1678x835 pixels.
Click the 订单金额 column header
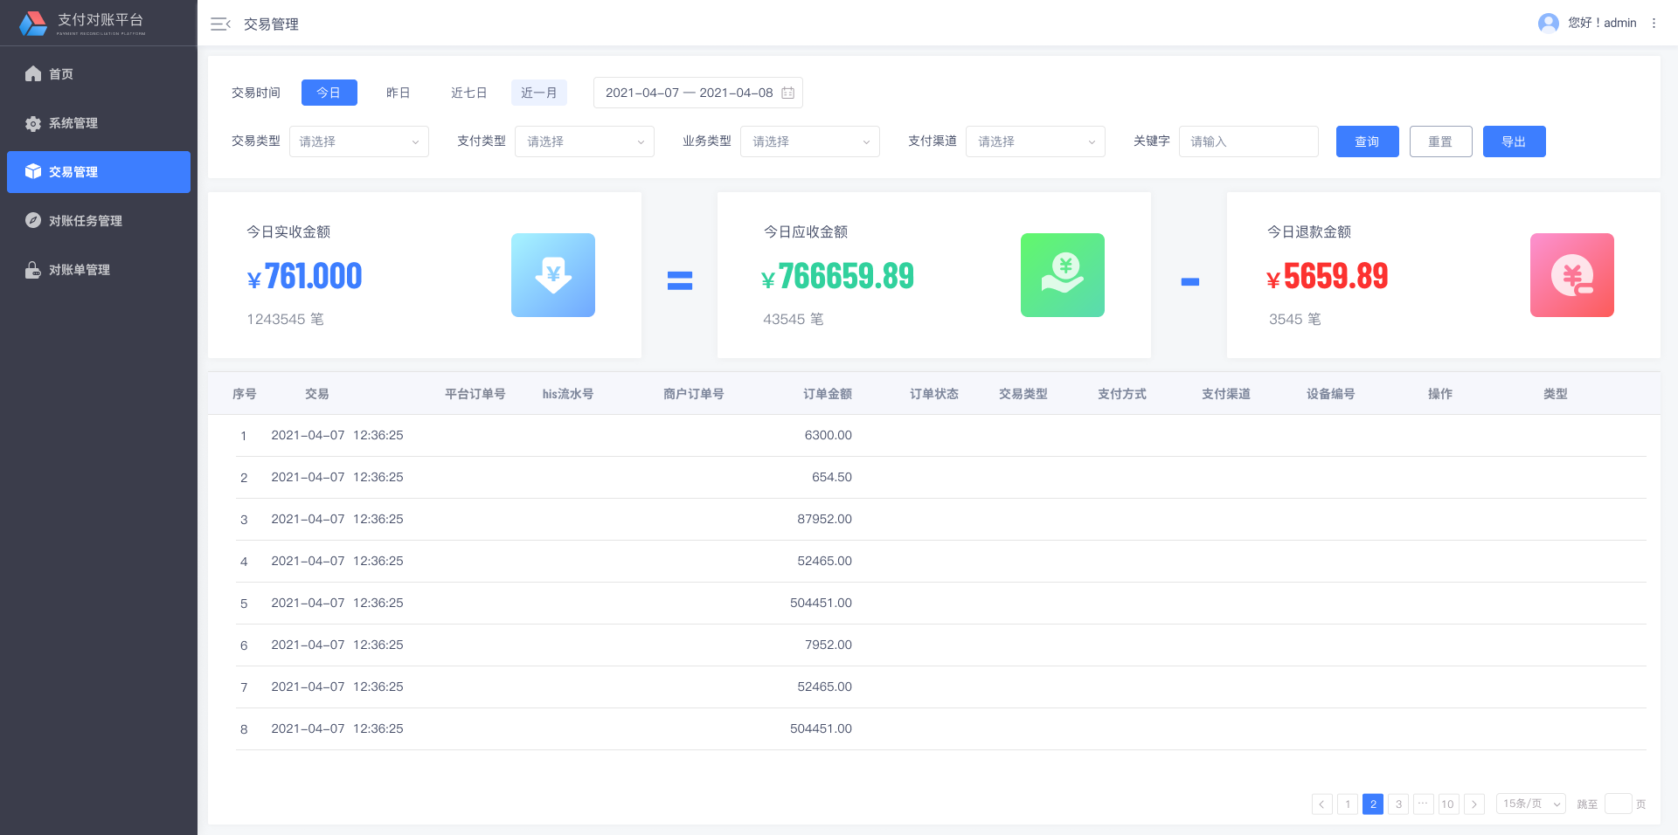(828, 394)
